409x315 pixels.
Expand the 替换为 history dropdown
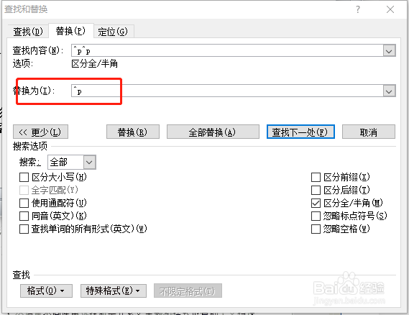pyautogui.click(x=389, y=91)
